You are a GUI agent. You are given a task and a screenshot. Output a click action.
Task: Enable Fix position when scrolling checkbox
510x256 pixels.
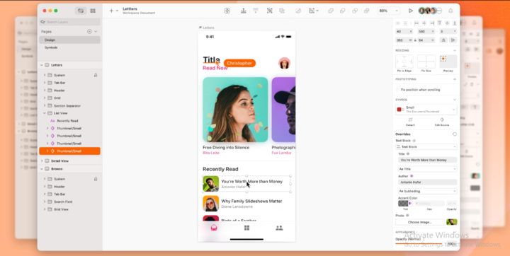(397, 90)
